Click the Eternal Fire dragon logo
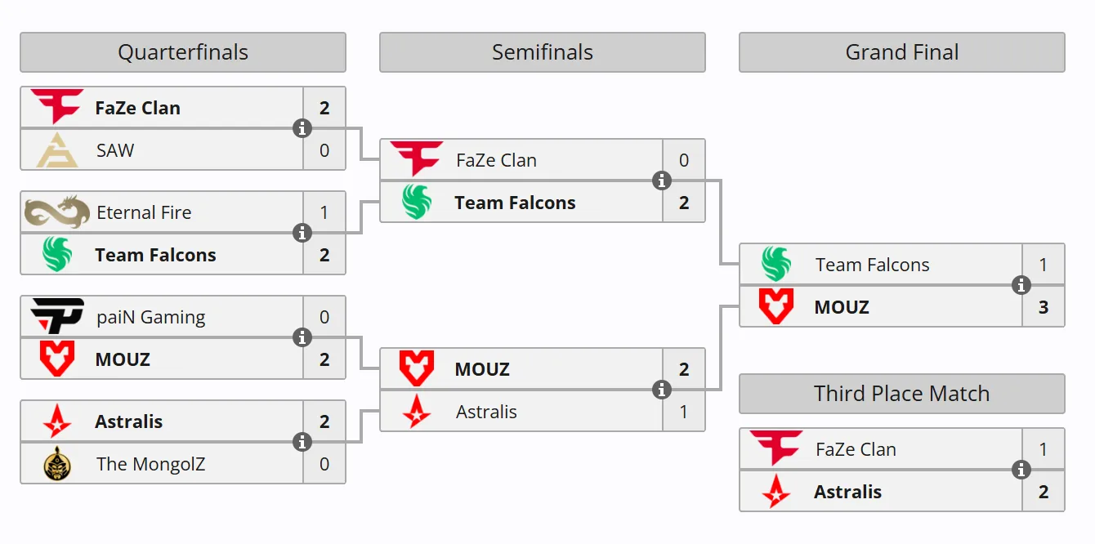 click(x=57, y=212)
